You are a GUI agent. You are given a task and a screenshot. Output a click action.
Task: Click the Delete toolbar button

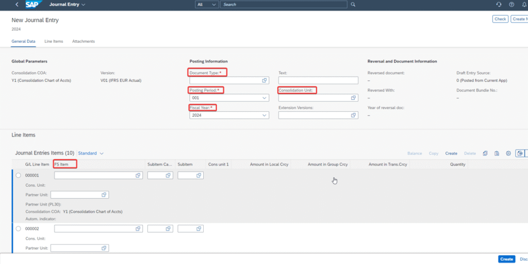pyautogui.click(x=470, y=153)
